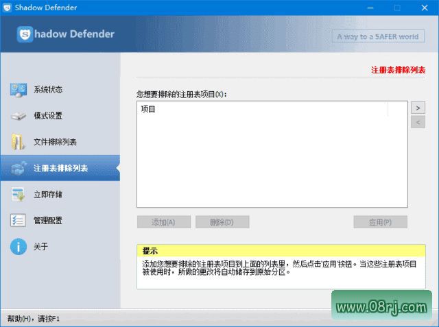Click the 管理配置 checklist icon
The height and width of the screenshot is (327, 439).
(19, 221)
